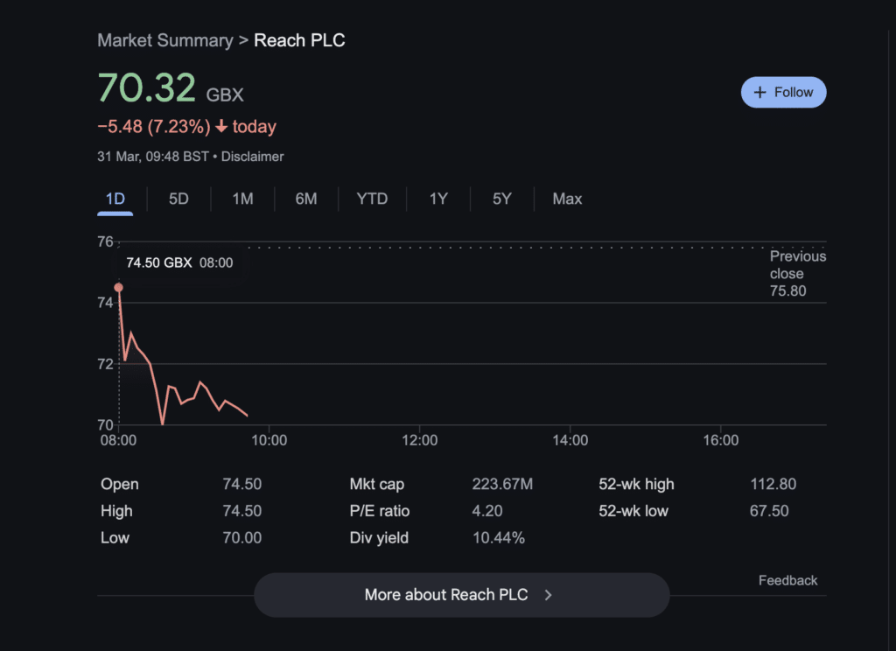Screen dimensions: 896x651
Task: Click the 14:00 time axis label
Action: coord(570,441)
